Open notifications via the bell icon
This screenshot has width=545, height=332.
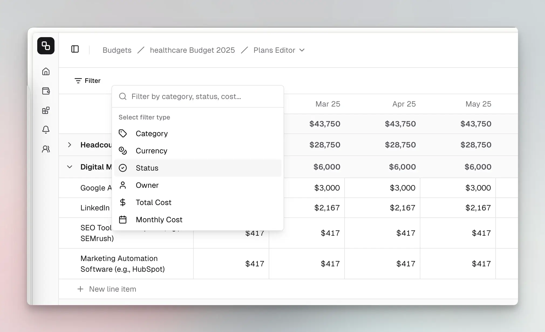[x=46, y=130]
